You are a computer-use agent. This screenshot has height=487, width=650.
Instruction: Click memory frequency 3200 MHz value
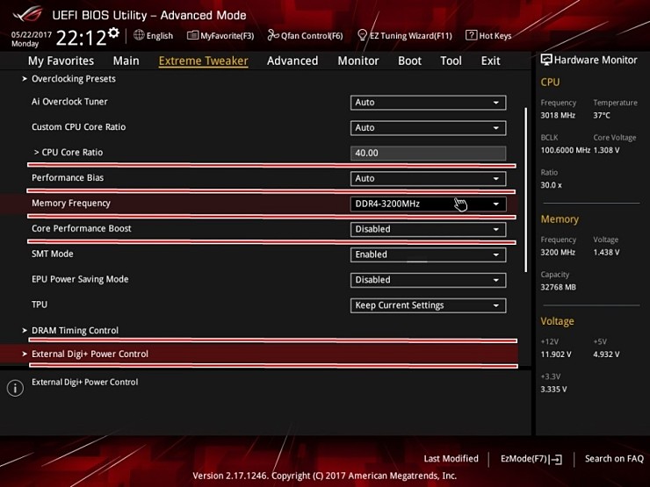click(558, 252)
